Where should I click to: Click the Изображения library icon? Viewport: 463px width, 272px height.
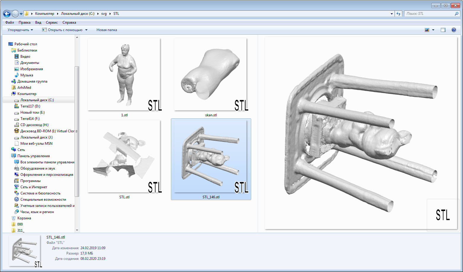point(17,69)
